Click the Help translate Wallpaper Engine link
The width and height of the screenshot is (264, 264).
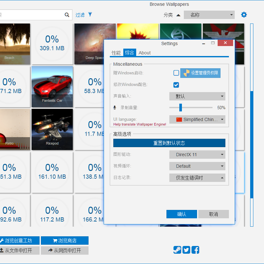point(140,124)
